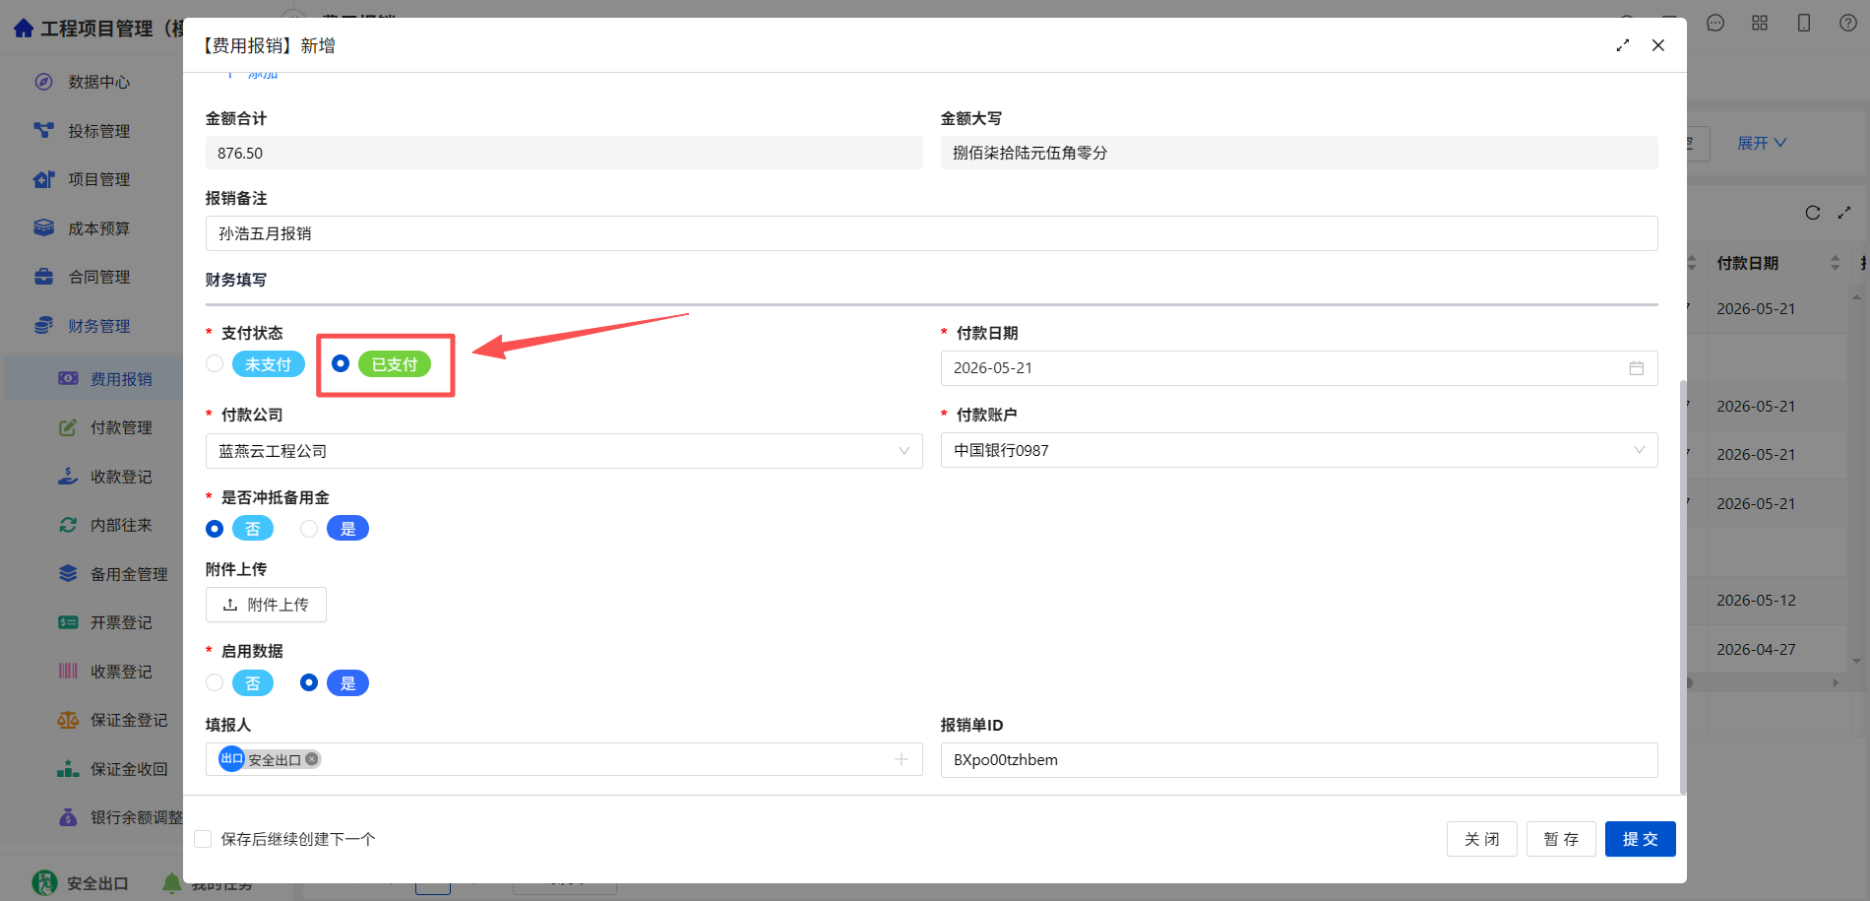Screen dimensions: 1870x901
Task: Open the apps grid icon at top right
Action: (x=1760, y=23)
